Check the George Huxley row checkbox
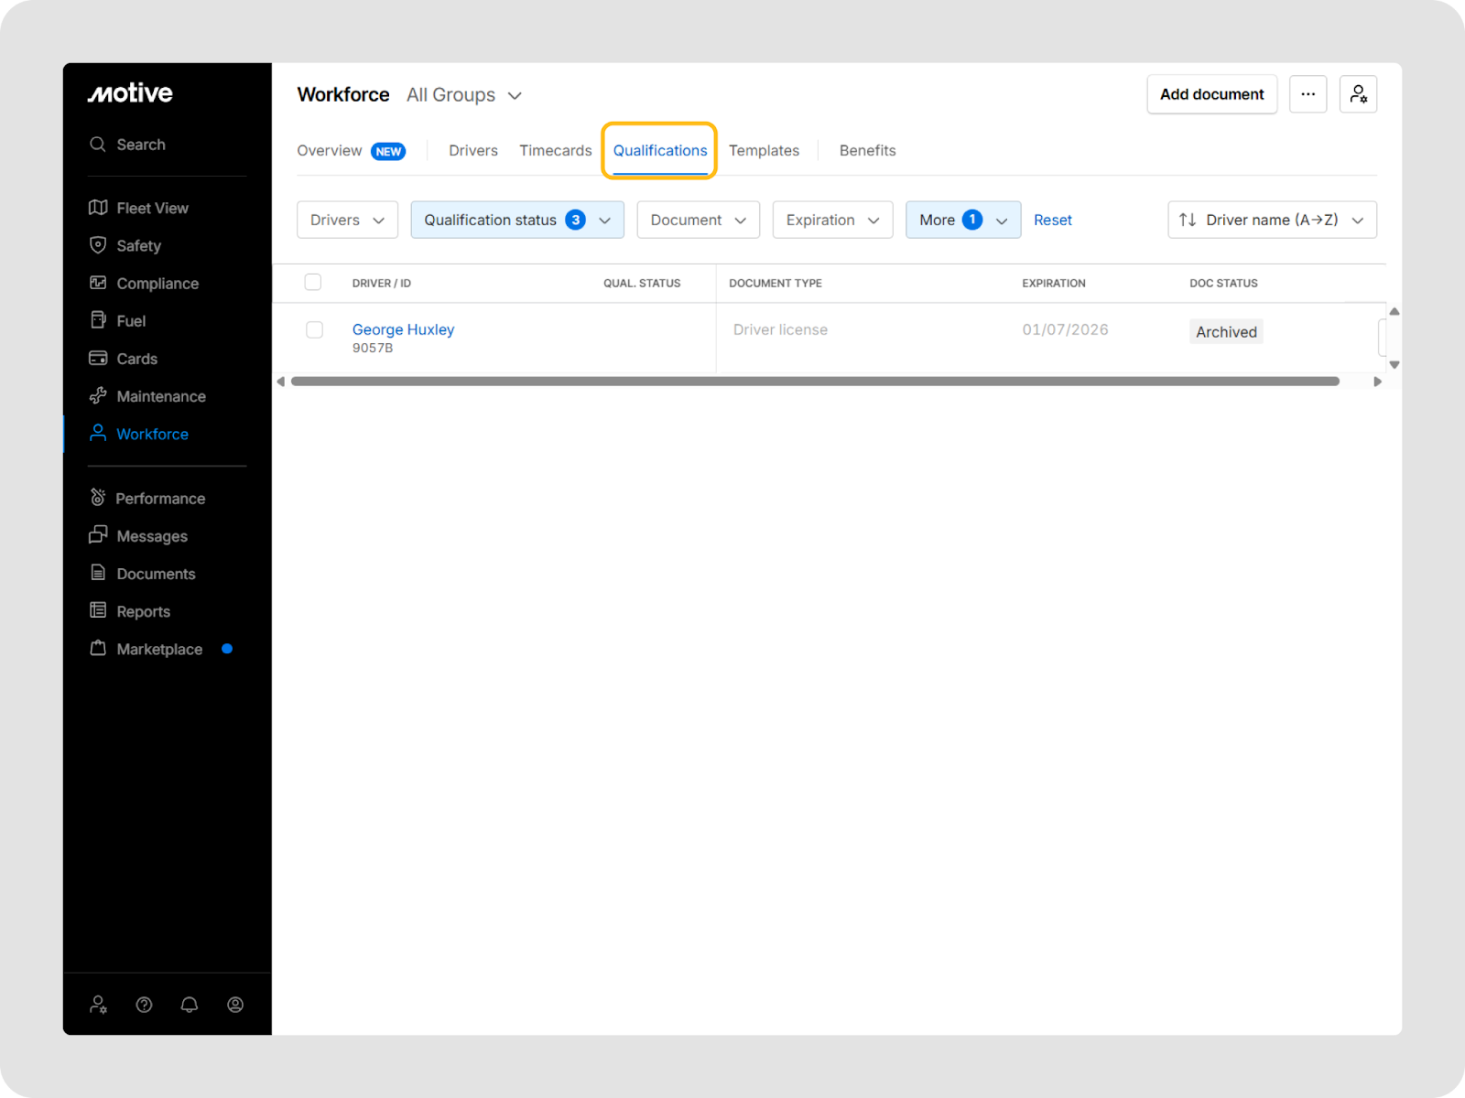The image size is (1465, 1098). pyautogui.click(x=314, y=329)
